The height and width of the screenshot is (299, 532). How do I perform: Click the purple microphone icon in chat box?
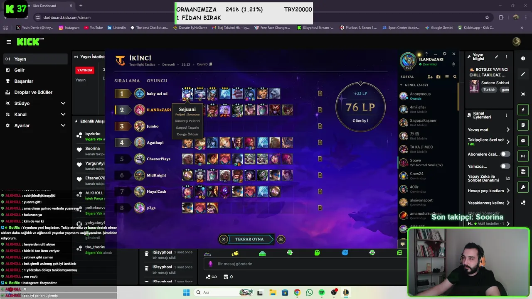(210, 264)
